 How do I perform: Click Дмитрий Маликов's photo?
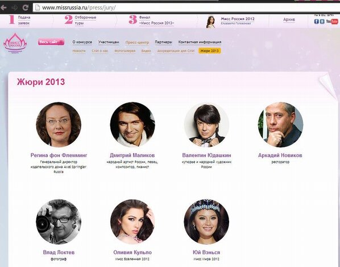coord(132,125)
